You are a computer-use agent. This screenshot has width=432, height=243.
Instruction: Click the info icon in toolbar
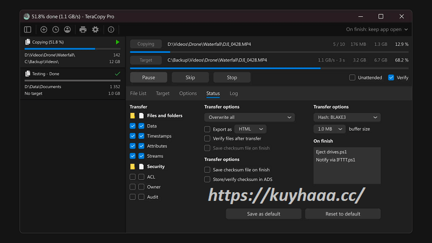coord(111,30)
